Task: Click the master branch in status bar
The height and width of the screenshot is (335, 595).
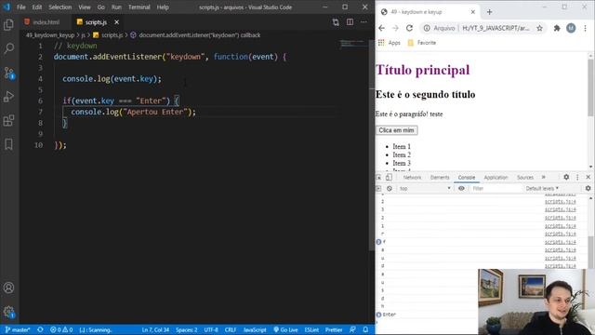Action: click(x=18, y=329)
